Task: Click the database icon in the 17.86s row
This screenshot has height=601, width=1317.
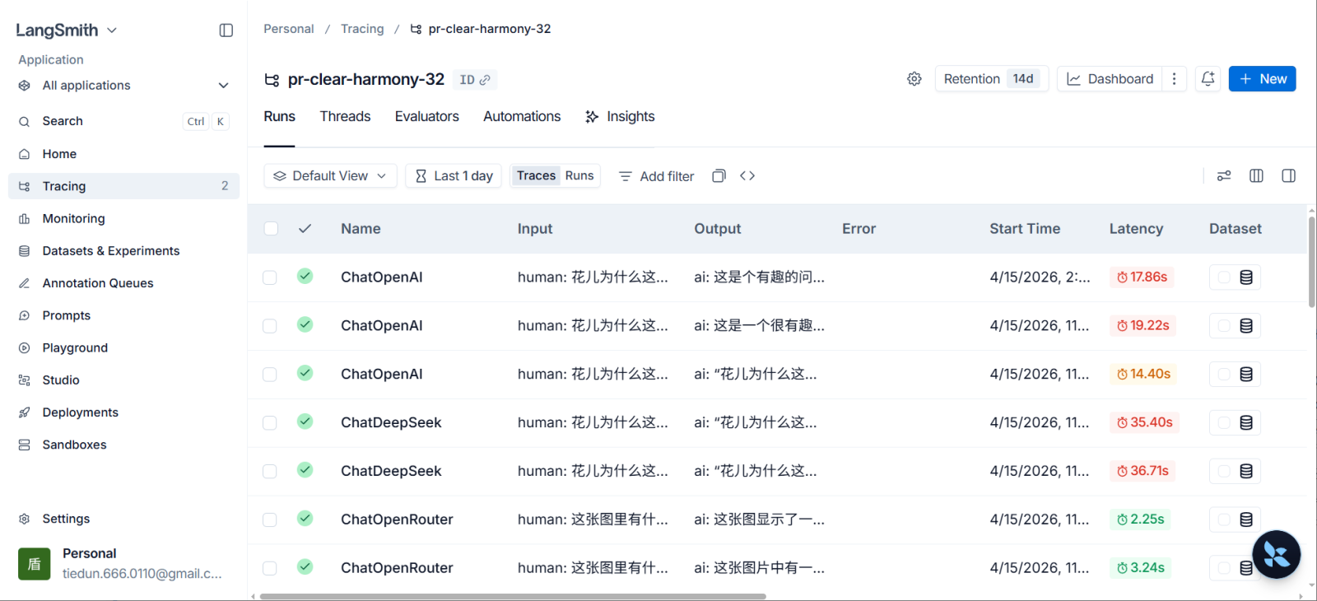Action: click(1246, 277)
